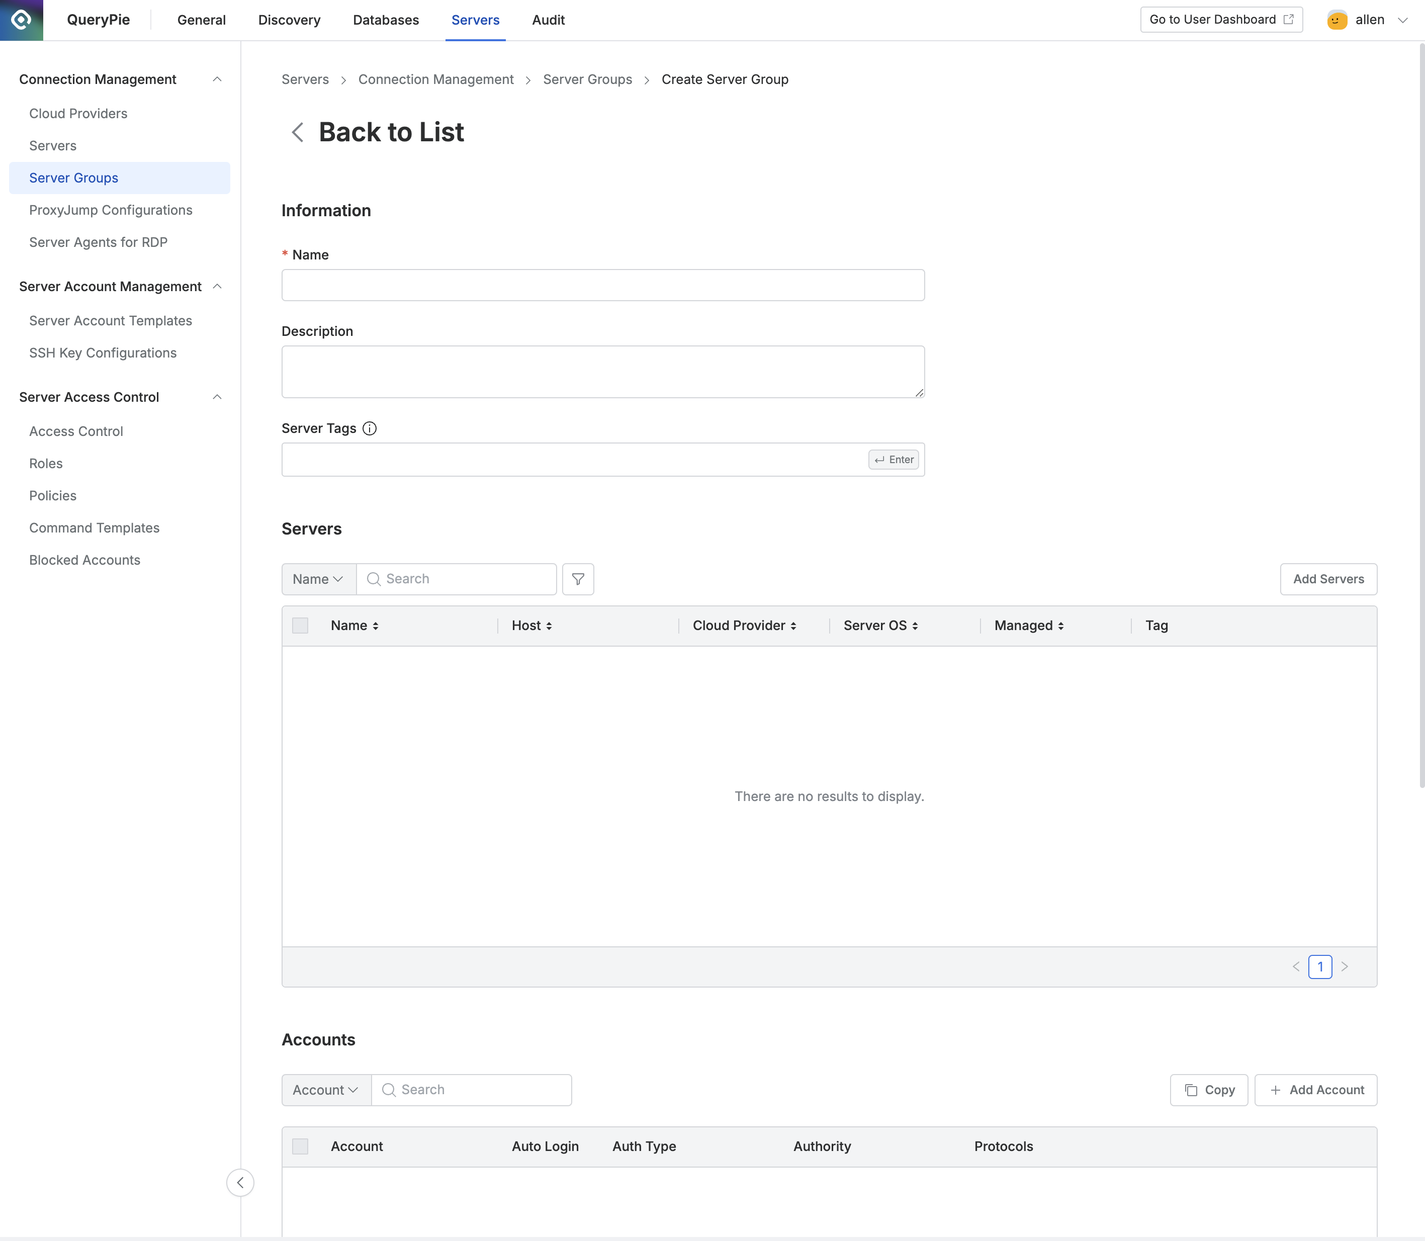Viewport: 1425px width, 1241px height.
Task: Click the allen user avatar
Action: [x=1337, y=20]
